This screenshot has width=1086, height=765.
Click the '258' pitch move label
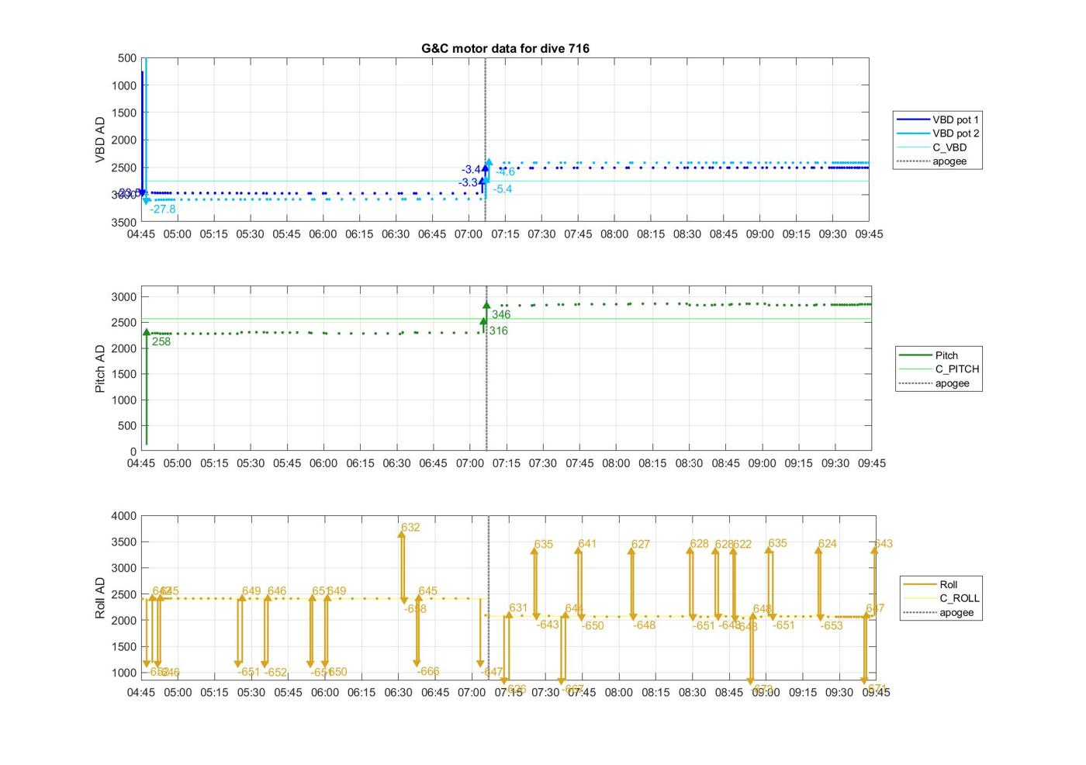(x=161, y=341)
